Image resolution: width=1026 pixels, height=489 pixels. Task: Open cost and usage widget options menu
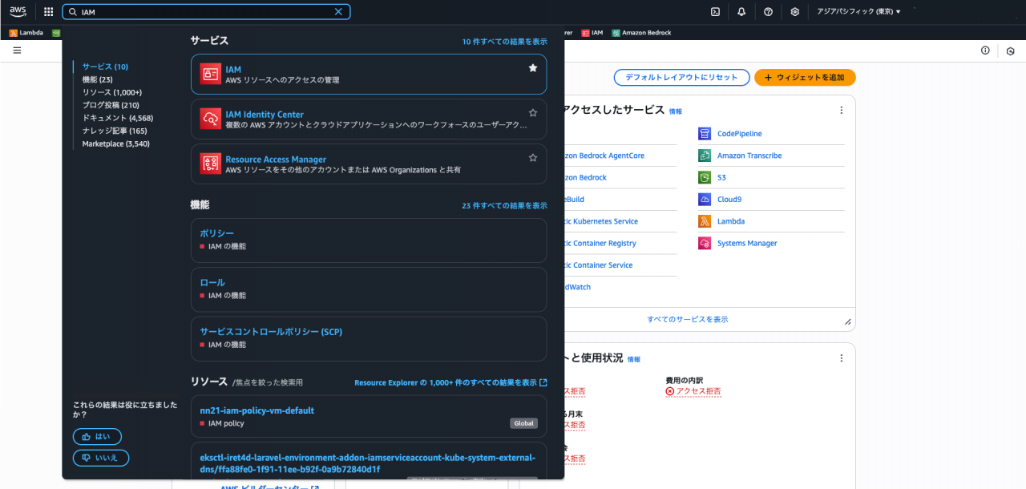click(x=841, y=358)
